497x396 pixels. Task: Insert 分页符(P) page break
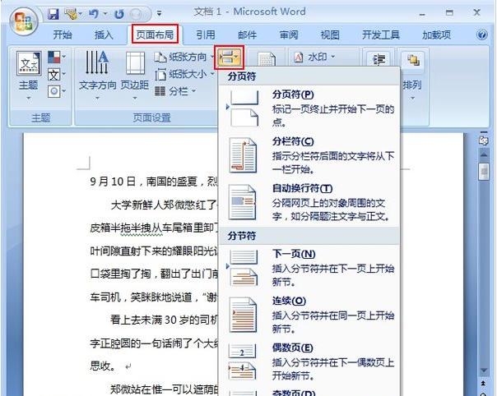[309, 108]
